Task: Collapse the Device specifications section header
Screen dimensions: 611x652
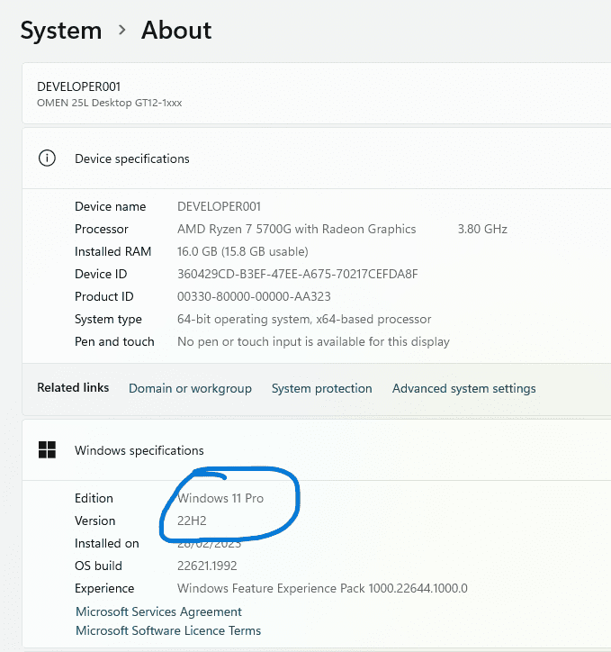Action: 317,158
